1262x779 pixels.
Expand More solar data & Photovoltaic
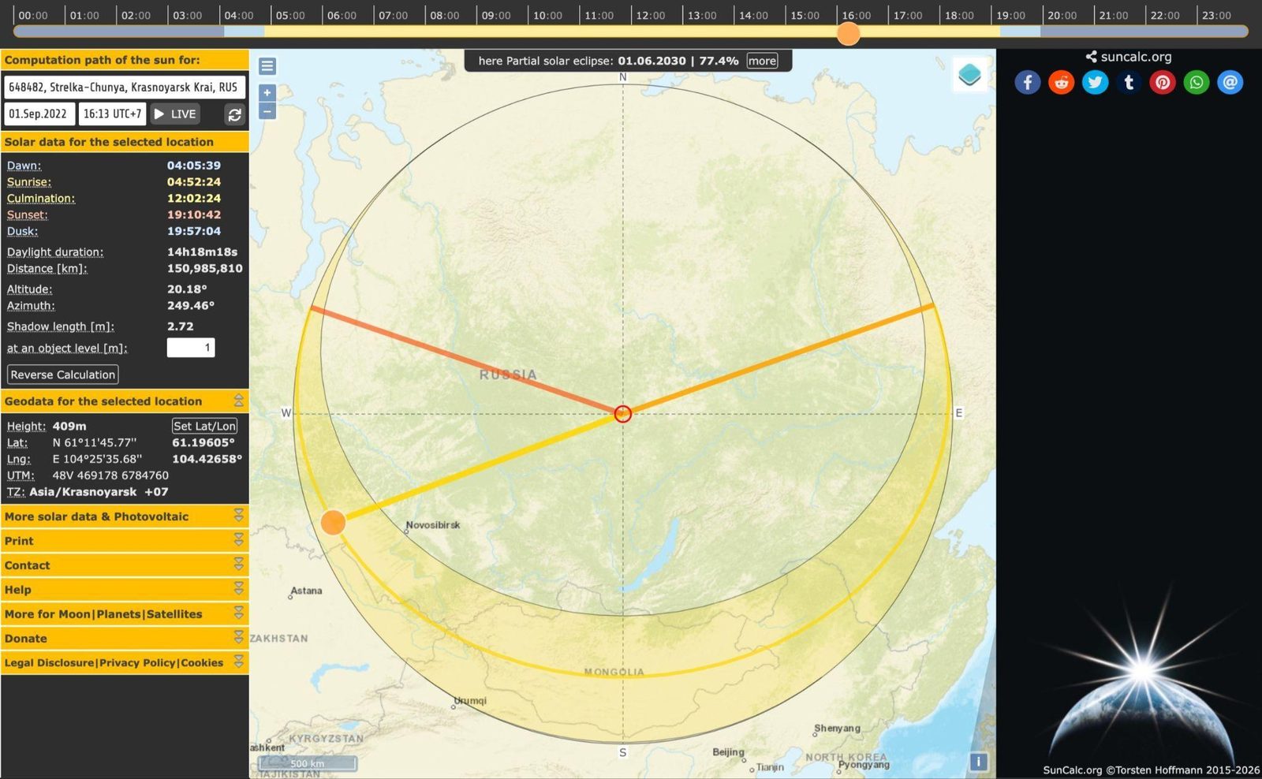[x=125, y=516]
